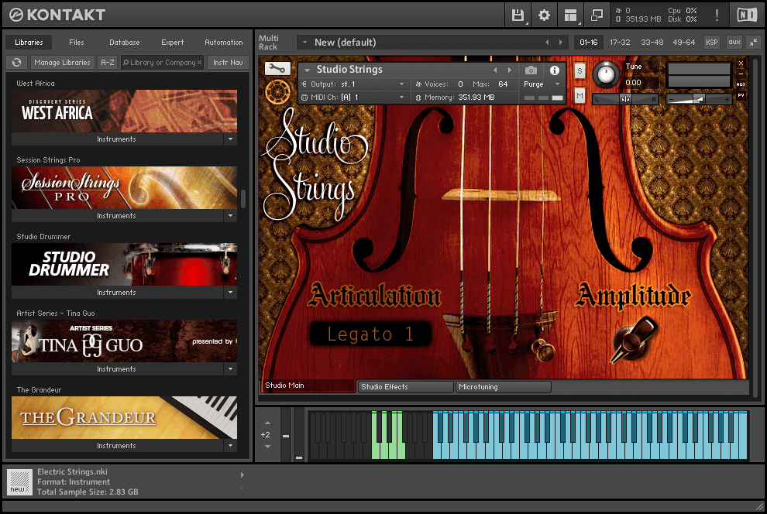Screen dimensions: 767x514
Task: Toggle A-Z library sorting
Action: click(107, 63)
